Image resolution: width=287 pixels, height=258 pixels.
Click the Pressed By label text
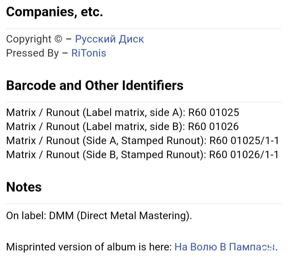click(32, 53)
